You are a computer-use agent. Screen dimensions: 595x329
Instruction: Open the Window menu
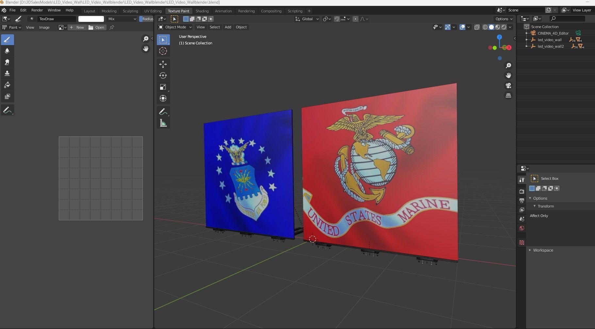54,10
